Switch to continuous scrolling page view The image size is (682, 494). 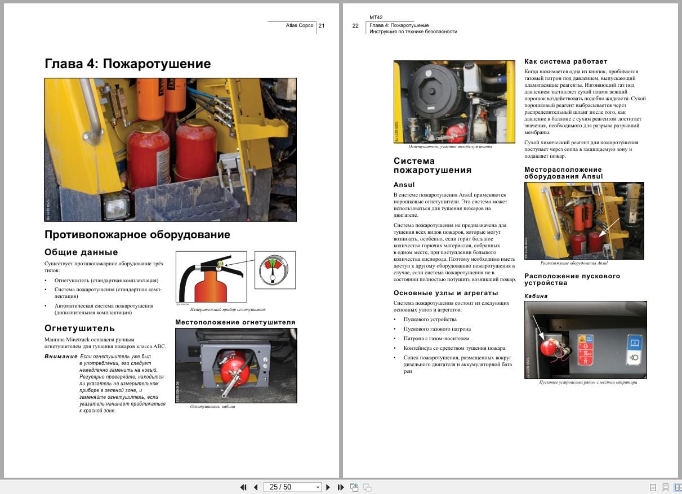665,487
